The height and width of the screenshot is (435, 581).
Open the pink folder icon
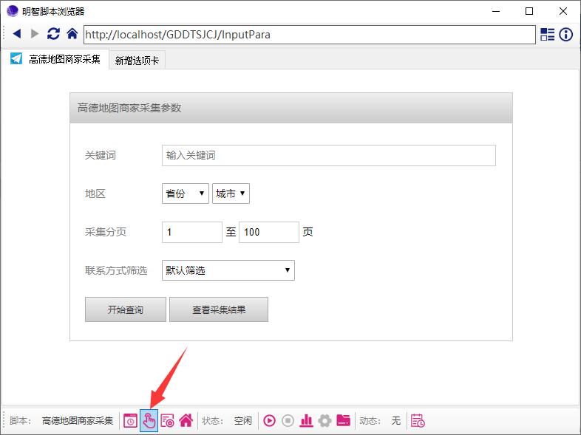(344, 420)
